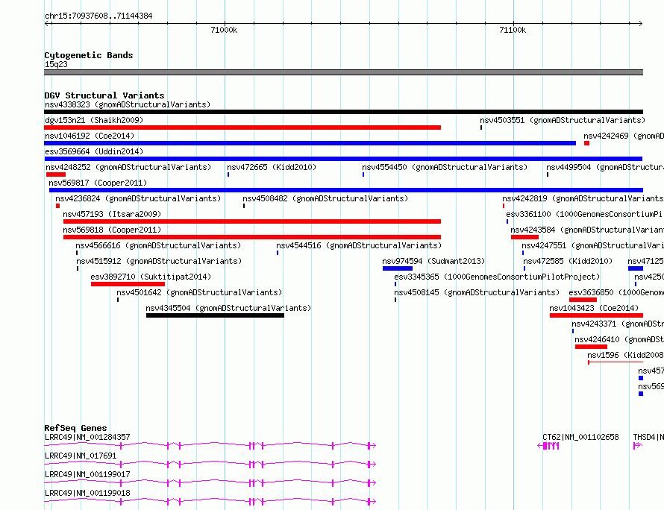
Task: Select the red nsv4243584 variant bar
Action: 524,237
